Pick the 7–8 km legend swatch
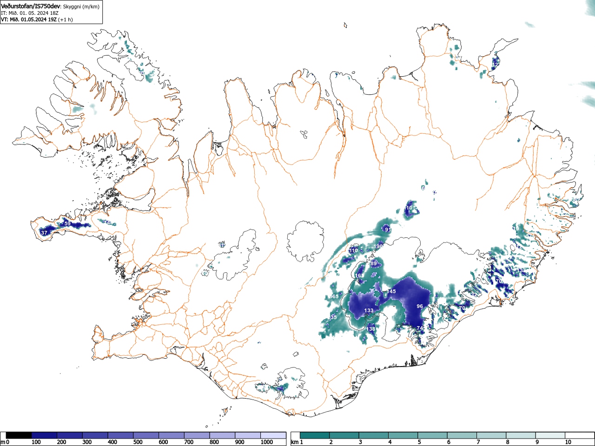The height and width of the screenshot is (446, 595). pyautogui.click(x=490, y=435)
